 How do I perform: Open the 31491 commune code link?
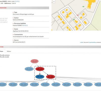coord(17,1)
